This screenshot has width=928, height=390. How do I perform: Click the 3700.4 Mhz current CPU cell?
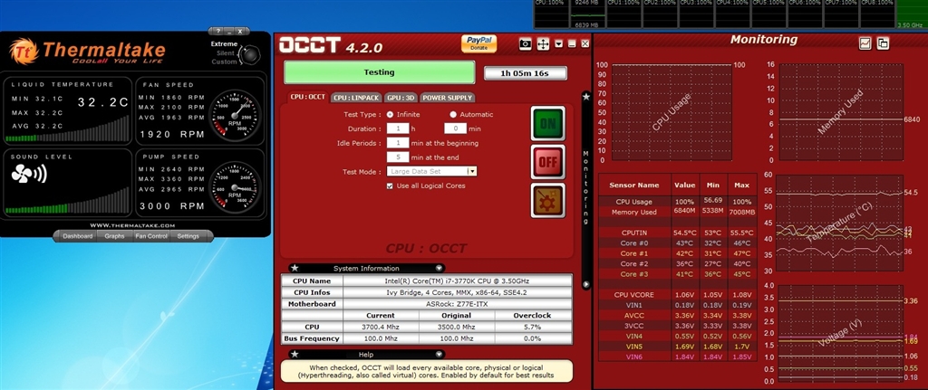coord(381,327)
